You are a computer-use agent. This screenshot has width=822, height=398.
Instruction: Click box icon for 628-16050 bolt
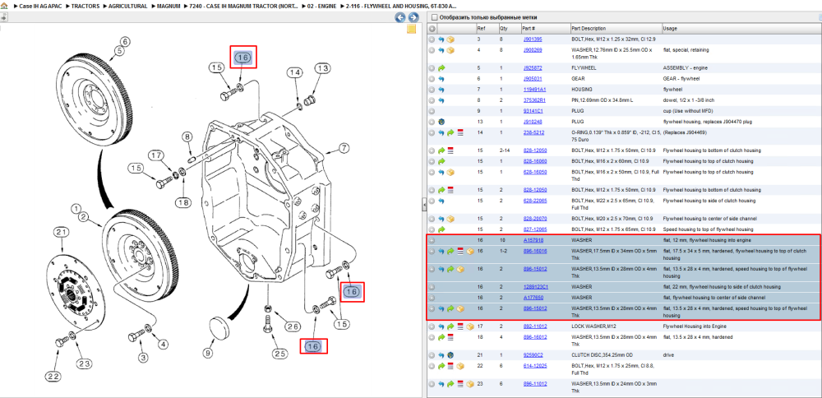(x=450, y=172)
